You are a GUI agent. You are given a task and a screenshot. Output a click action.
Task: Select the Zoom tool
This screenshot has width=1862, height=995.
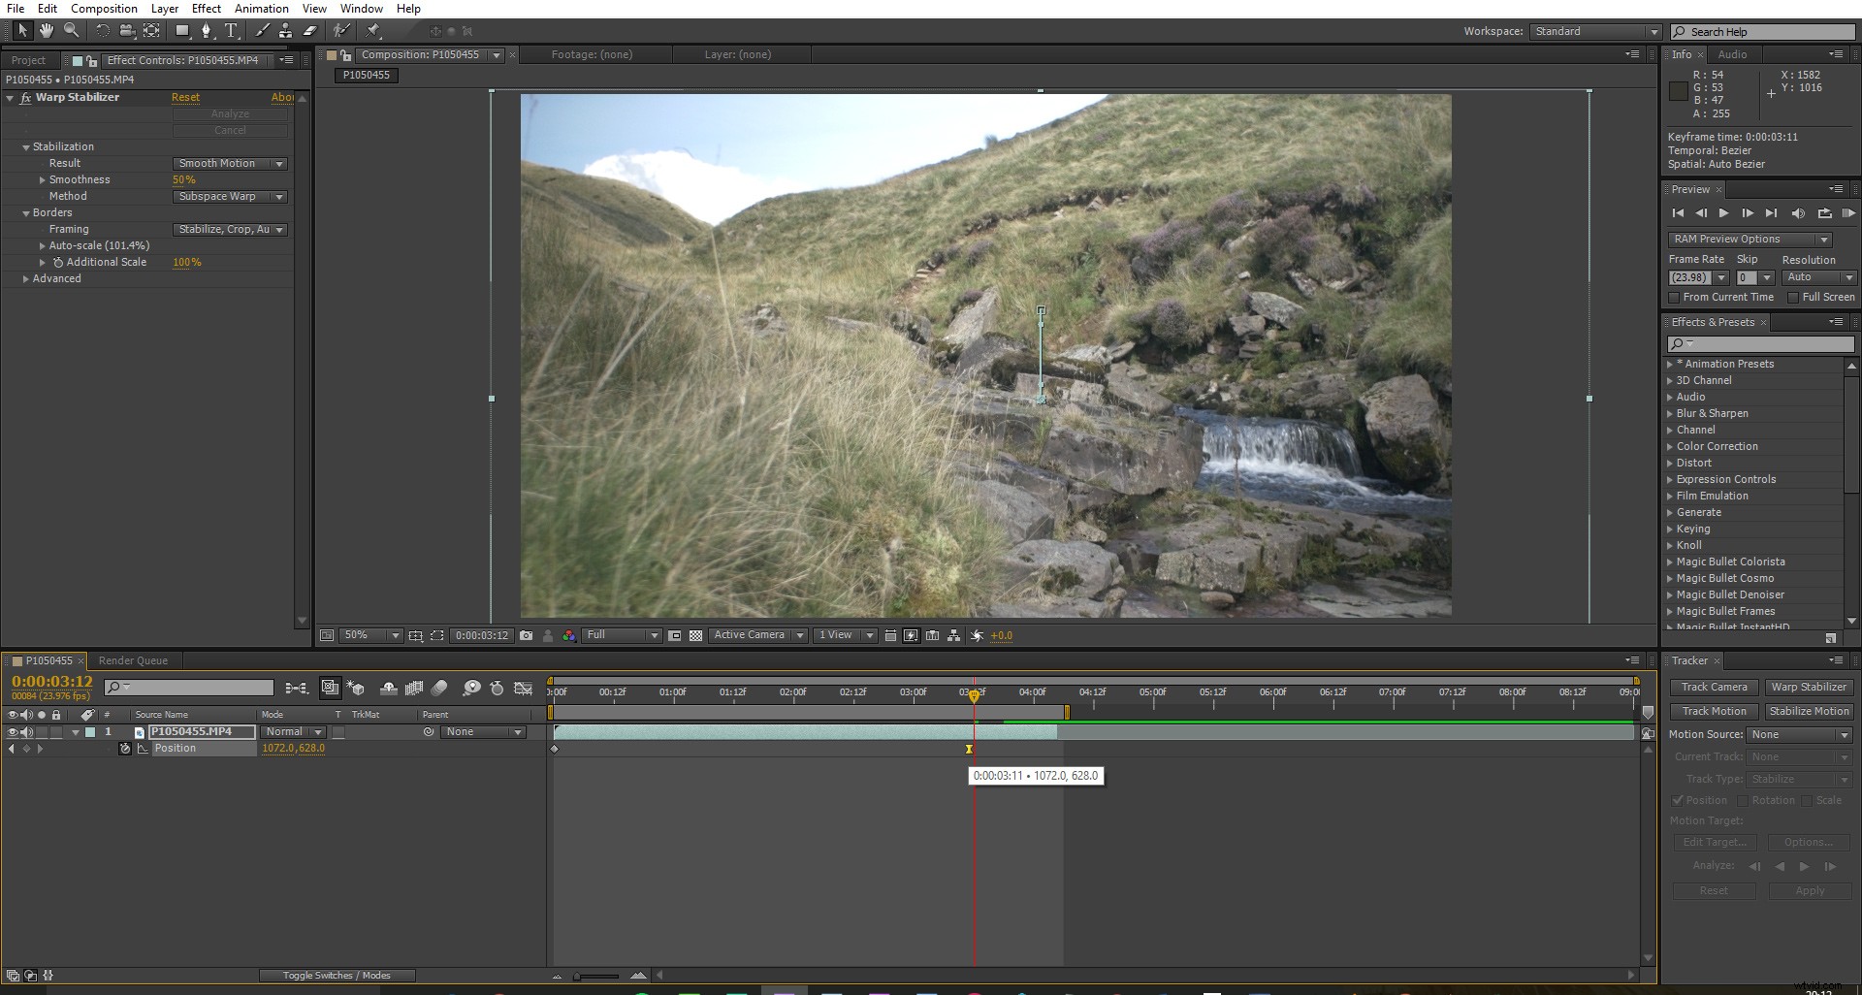click(x=71, y=30)
